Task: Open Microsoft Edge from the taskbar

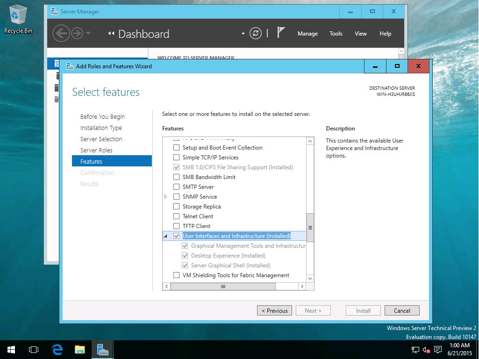Action: [x=57, y=349]
